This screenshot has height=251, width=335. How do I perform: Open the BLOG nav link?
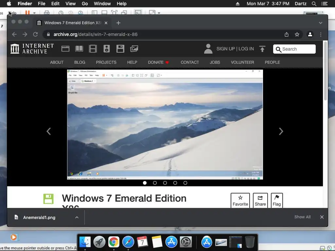click(80, 62)
